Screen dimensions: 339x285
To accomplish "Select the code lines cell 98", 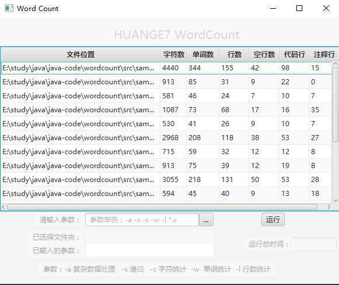I will [x=294, y=68].
